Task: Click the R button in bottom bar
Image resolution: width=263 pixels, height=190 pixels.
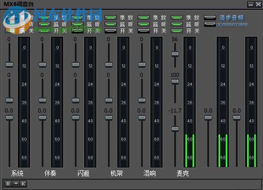Action: pyautogui.click(x=8, y=184)
